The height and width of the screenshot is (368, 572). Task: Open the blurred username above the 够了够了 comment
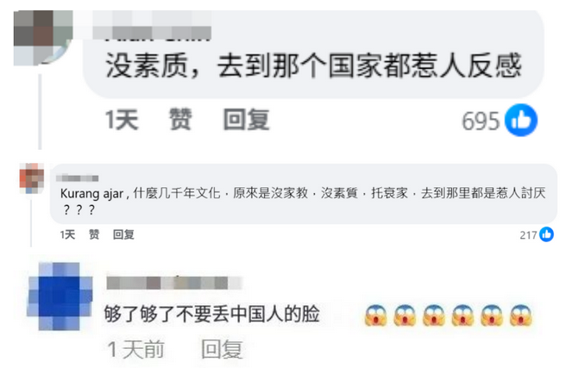pyautogui.click(x=174, y=283)
